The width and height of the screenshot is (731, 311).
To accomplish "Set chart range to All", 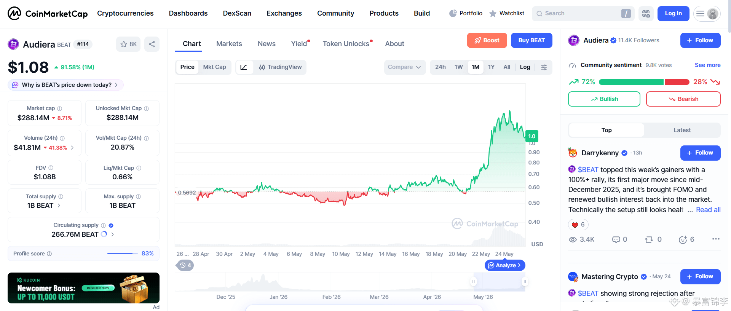I will pyautogui.click(x=507, y=67).
